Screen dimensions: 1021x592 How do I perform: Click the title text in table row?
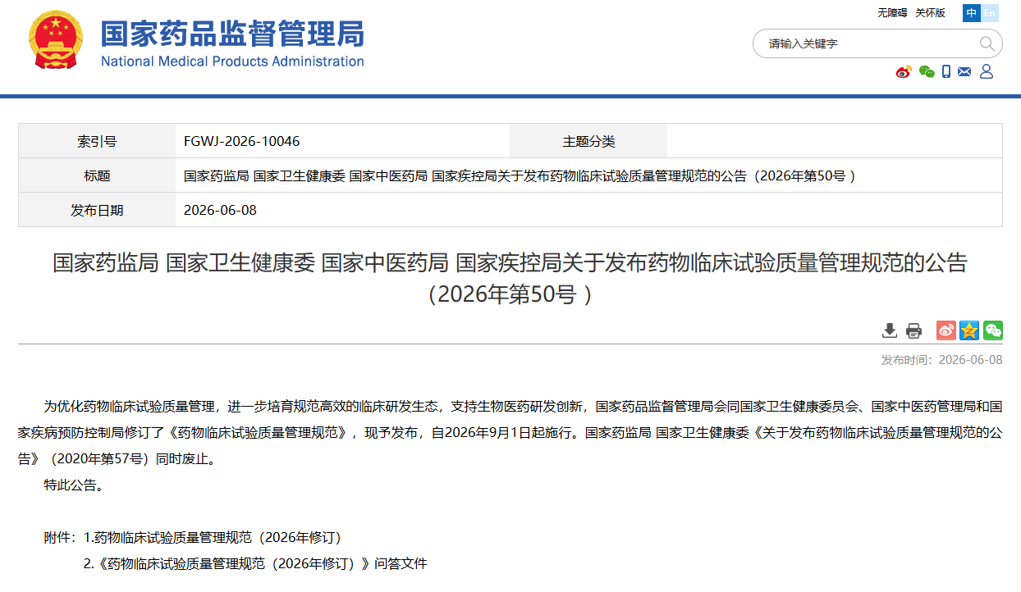pos(520,175)
